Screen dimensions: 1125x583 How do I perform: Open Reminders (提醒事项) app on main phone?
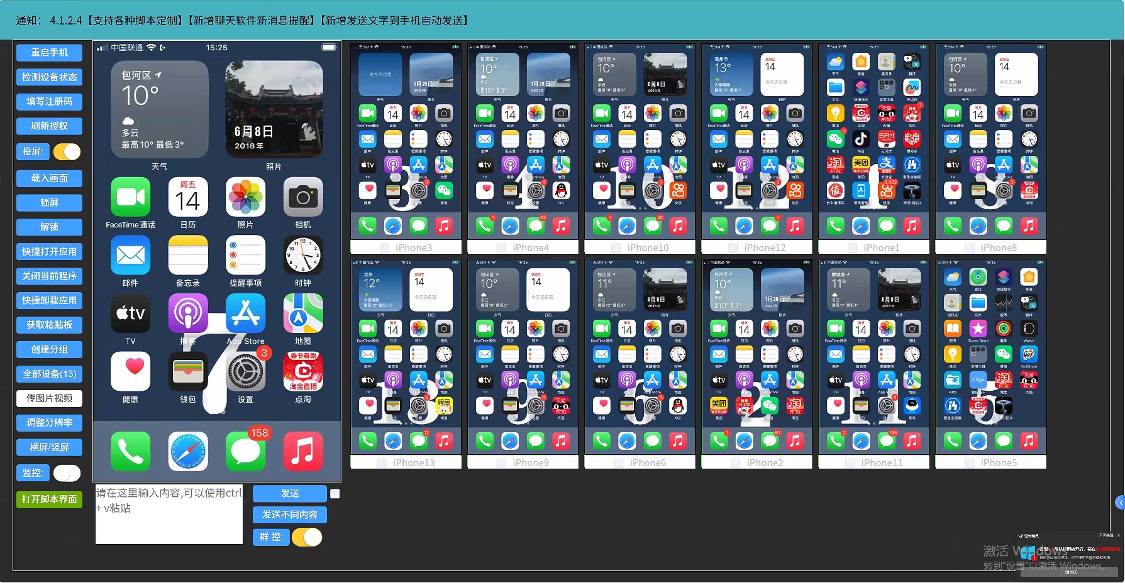click(x=245, y=255)
